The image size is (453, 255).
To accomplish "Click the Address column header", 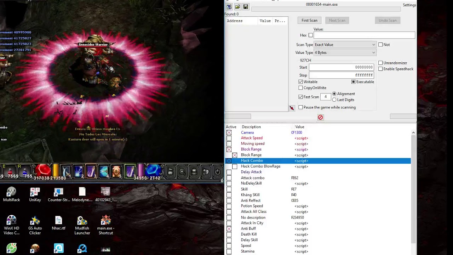I will [242, 21].
